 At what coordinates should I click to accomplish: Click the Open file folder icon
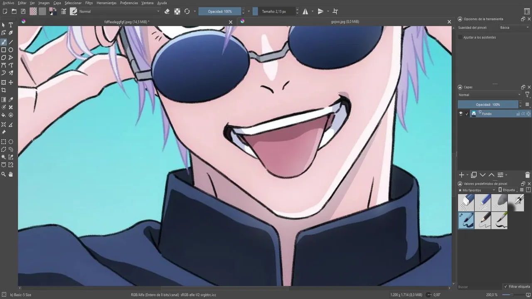(14, 11)
